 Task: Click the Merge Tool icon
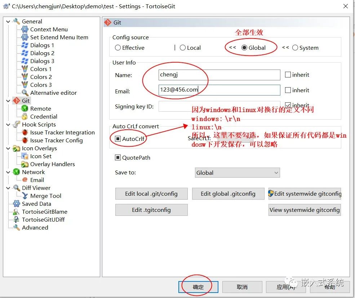(x=25, y=196)
